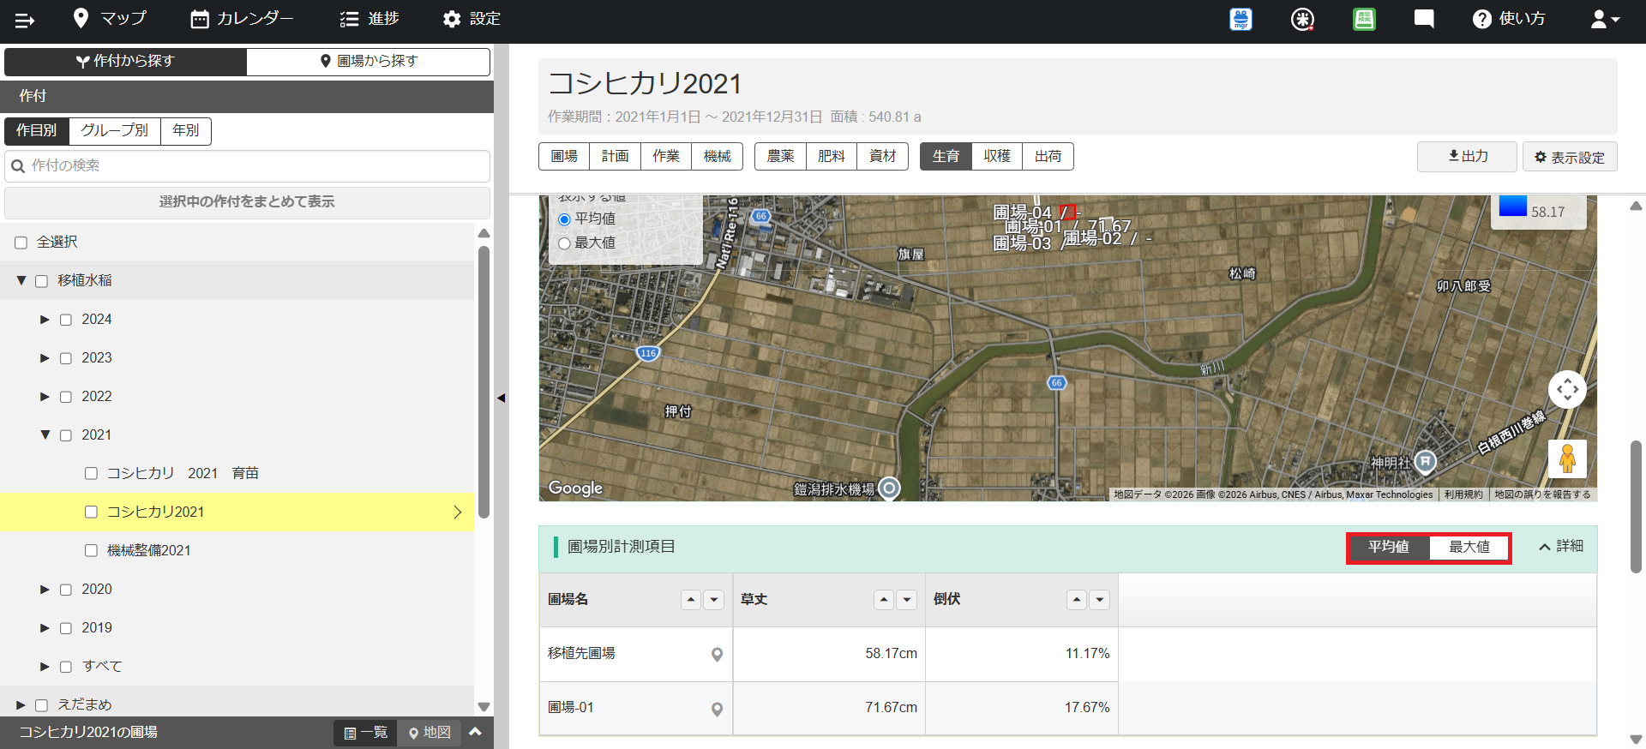Click map pin for 圃場-01 row
Image resolution: width=1646 pixels, height=749 pixels.
pyautogui.click(x=717, y=709)
